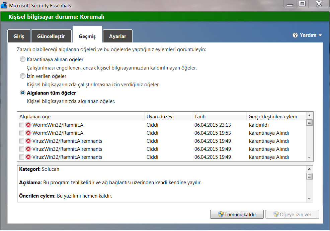Click the detected items list scroll up arrow
Screen dimensions: 330x231
pos(309,115)
